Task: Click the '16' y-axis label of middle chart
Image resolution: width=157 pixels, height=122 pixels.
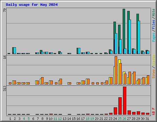Action: (5, 57)
